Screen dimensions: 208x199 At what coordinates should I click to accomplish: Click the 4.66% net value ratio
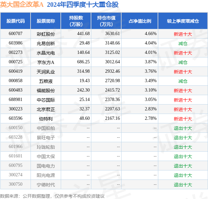click(151, 33)
